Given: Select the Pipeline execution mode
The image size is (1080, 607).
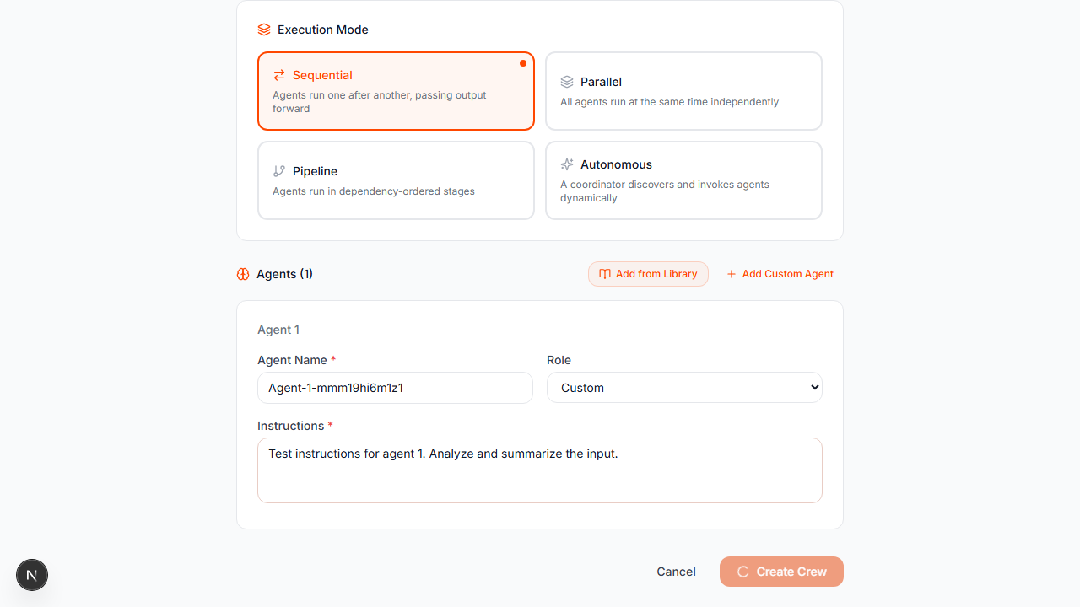Looking at the screenshot, I should [396, 180].
